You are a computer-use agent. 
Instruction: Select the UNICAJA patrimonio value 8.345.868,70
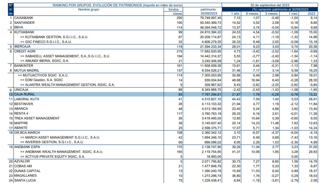211,90
